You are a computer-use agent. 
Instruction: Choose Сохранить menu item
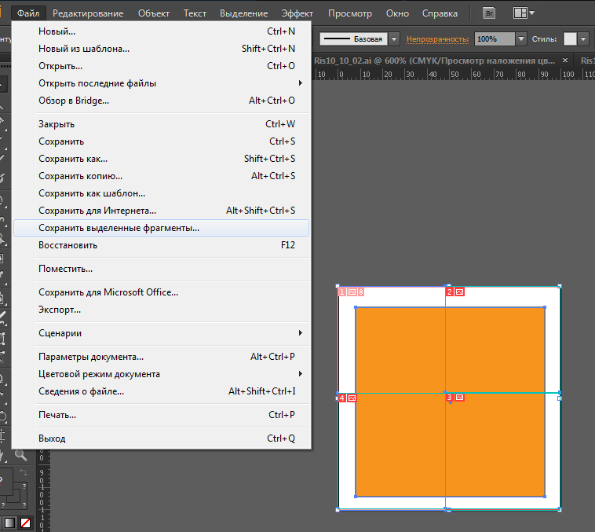[x=161, y=141]
